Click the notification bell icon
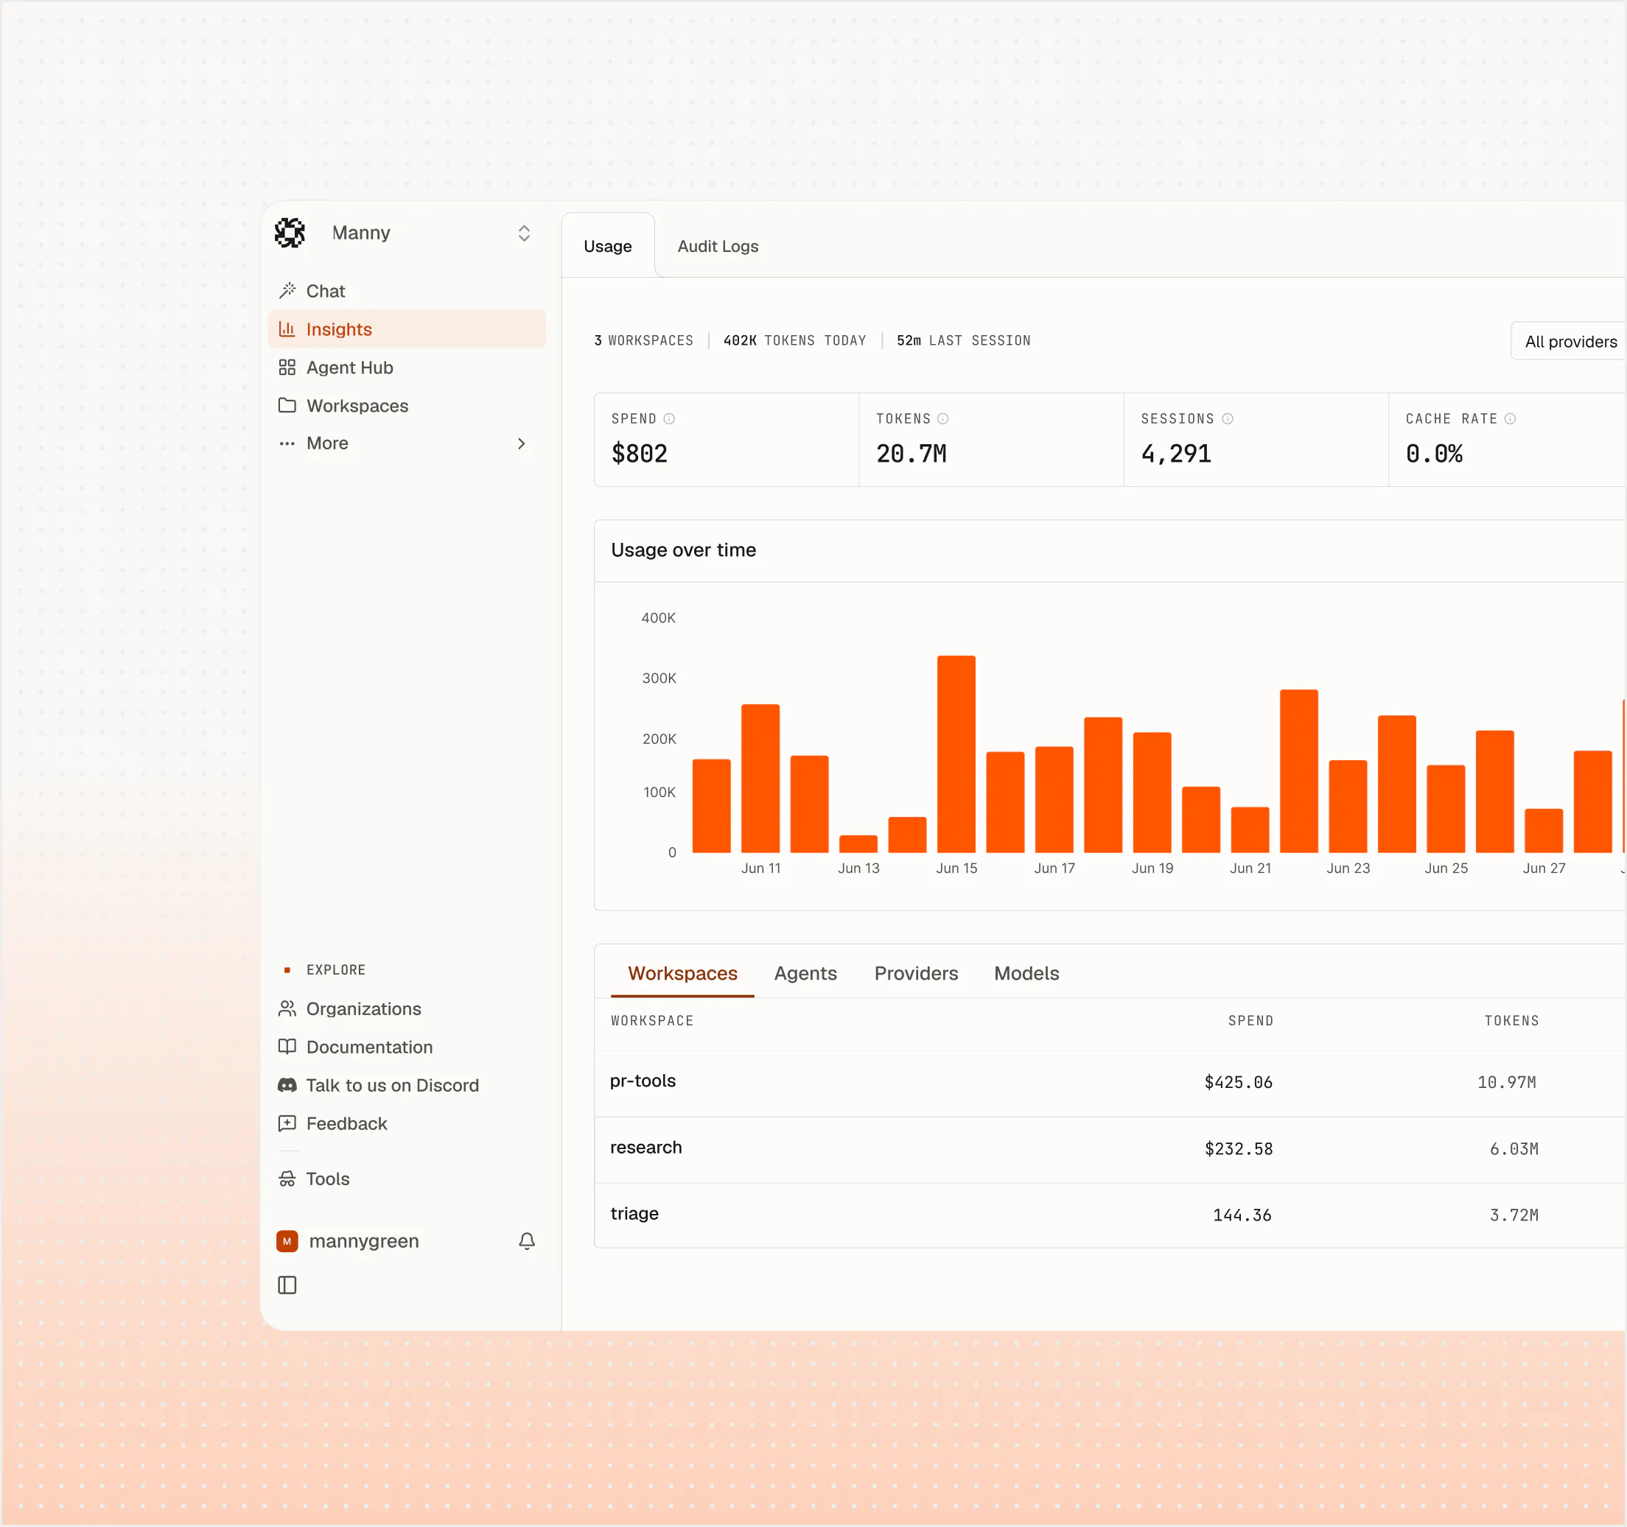 tap(527, 1241)
